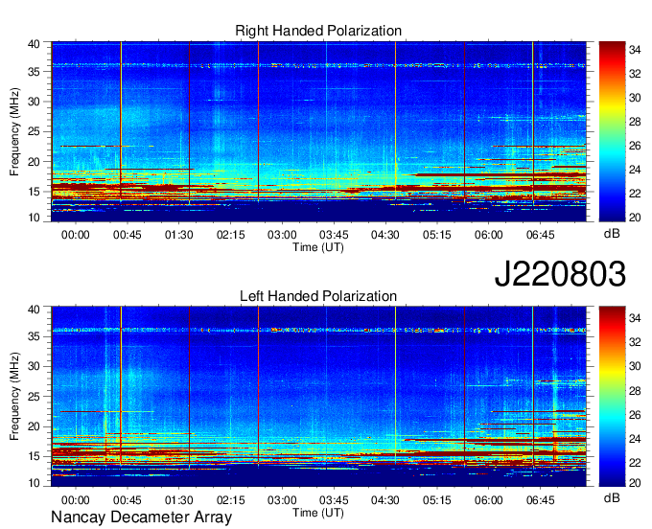The height and width of the screenshot is (529, 652).
Task: Click the 06:00 time tick on the Right Handed plot
Action: tap(489, 235)
